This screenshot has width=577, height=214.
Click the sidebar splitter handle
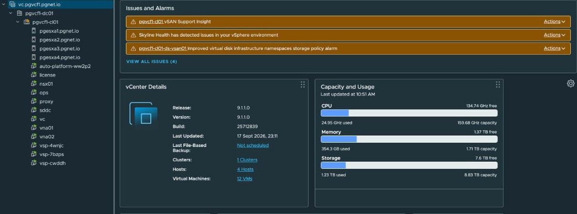114,107
